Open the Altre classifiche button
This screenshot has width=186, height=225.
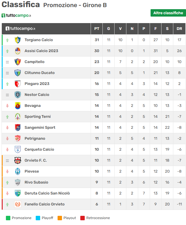point(168,13)
